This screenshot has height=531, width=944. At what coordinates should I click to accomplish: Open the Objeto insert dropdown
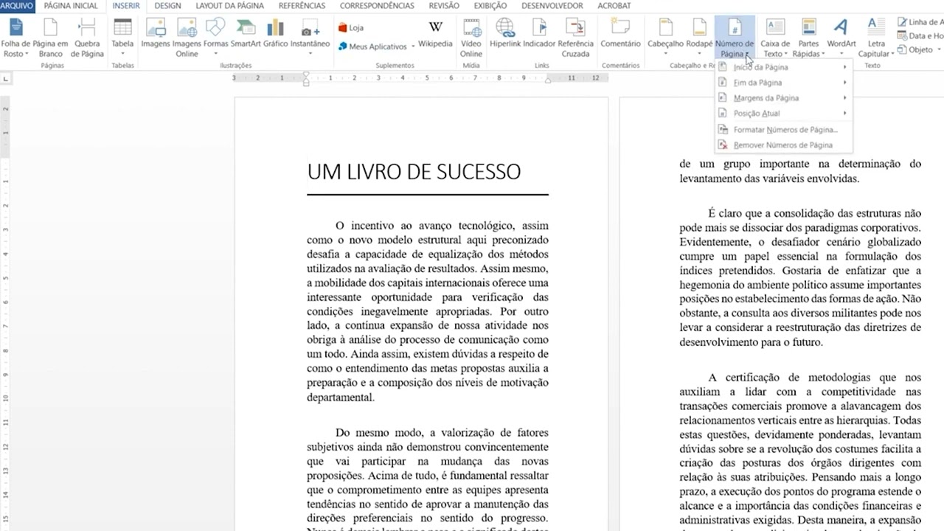pyautogui.click(x=919, y=49)
